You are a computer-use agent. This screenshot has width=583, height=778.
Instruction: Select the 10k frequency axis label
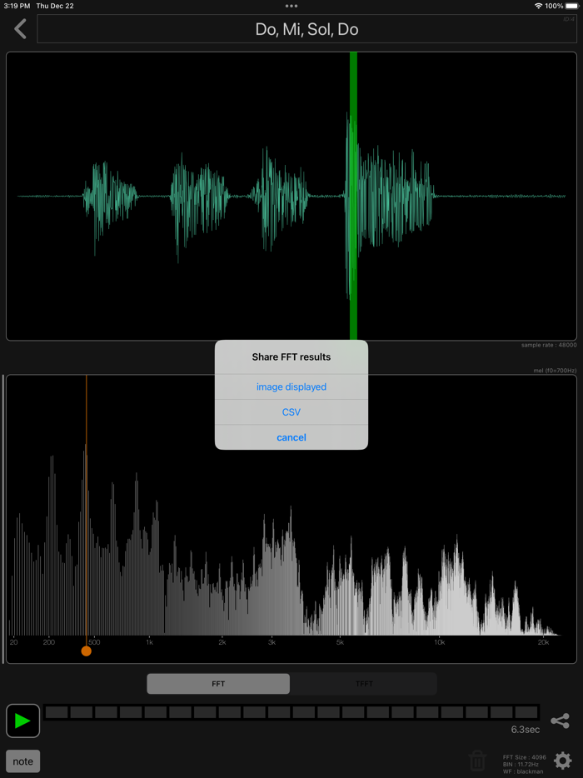click(440, 642)
